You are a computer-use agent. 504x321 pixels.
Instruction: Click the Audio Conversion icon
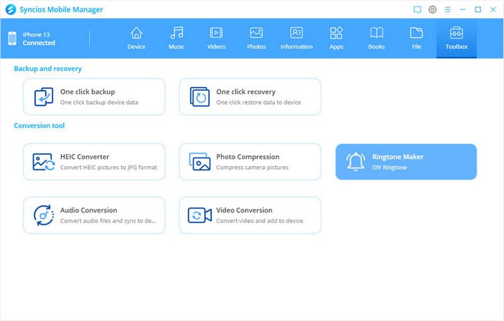44,215
